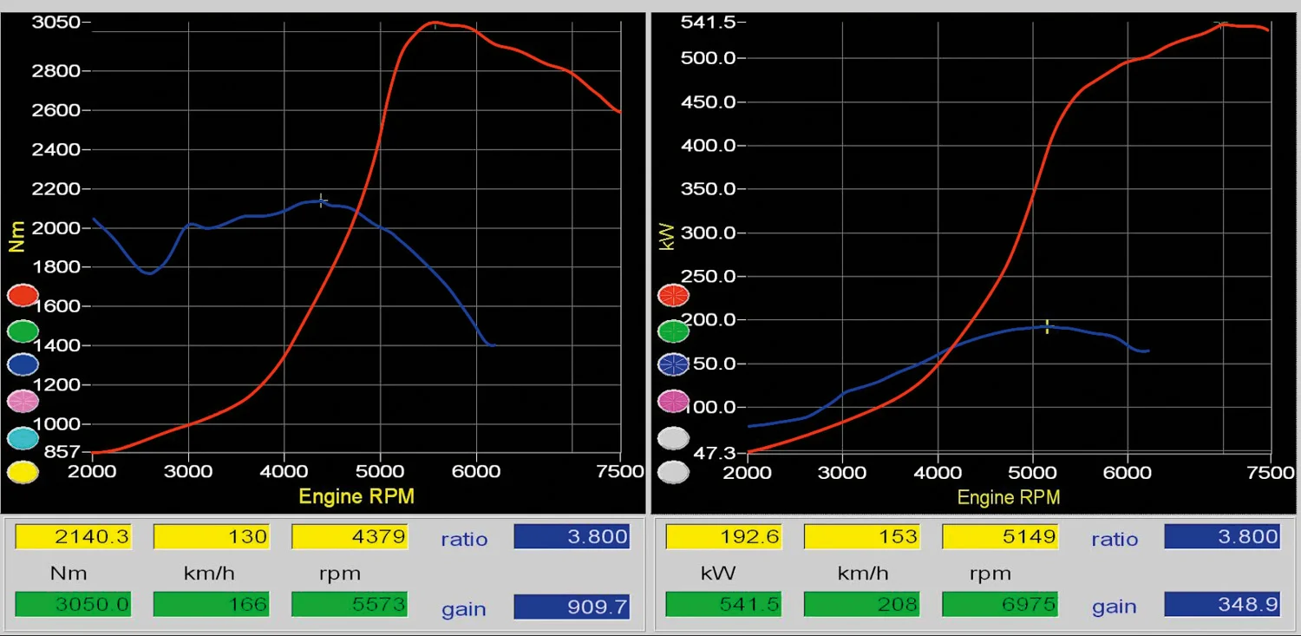This screenshot has width=1301, height=636.
Task: Select the cyan channel icon on the torque chart
Action: click(x=23, y=438)
